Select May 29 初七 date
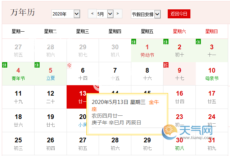230x156 pixels. click(147, 143)
